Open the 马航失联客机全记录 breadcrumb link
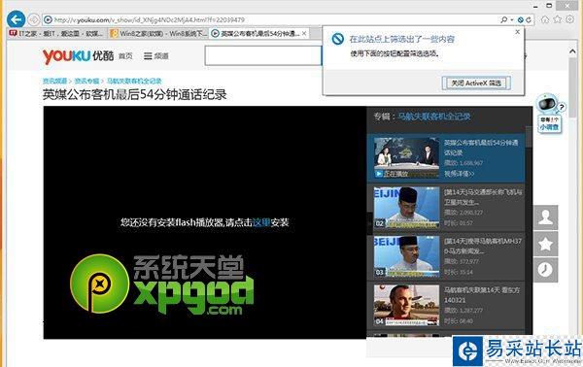The image size is (583, 367). 134,81
